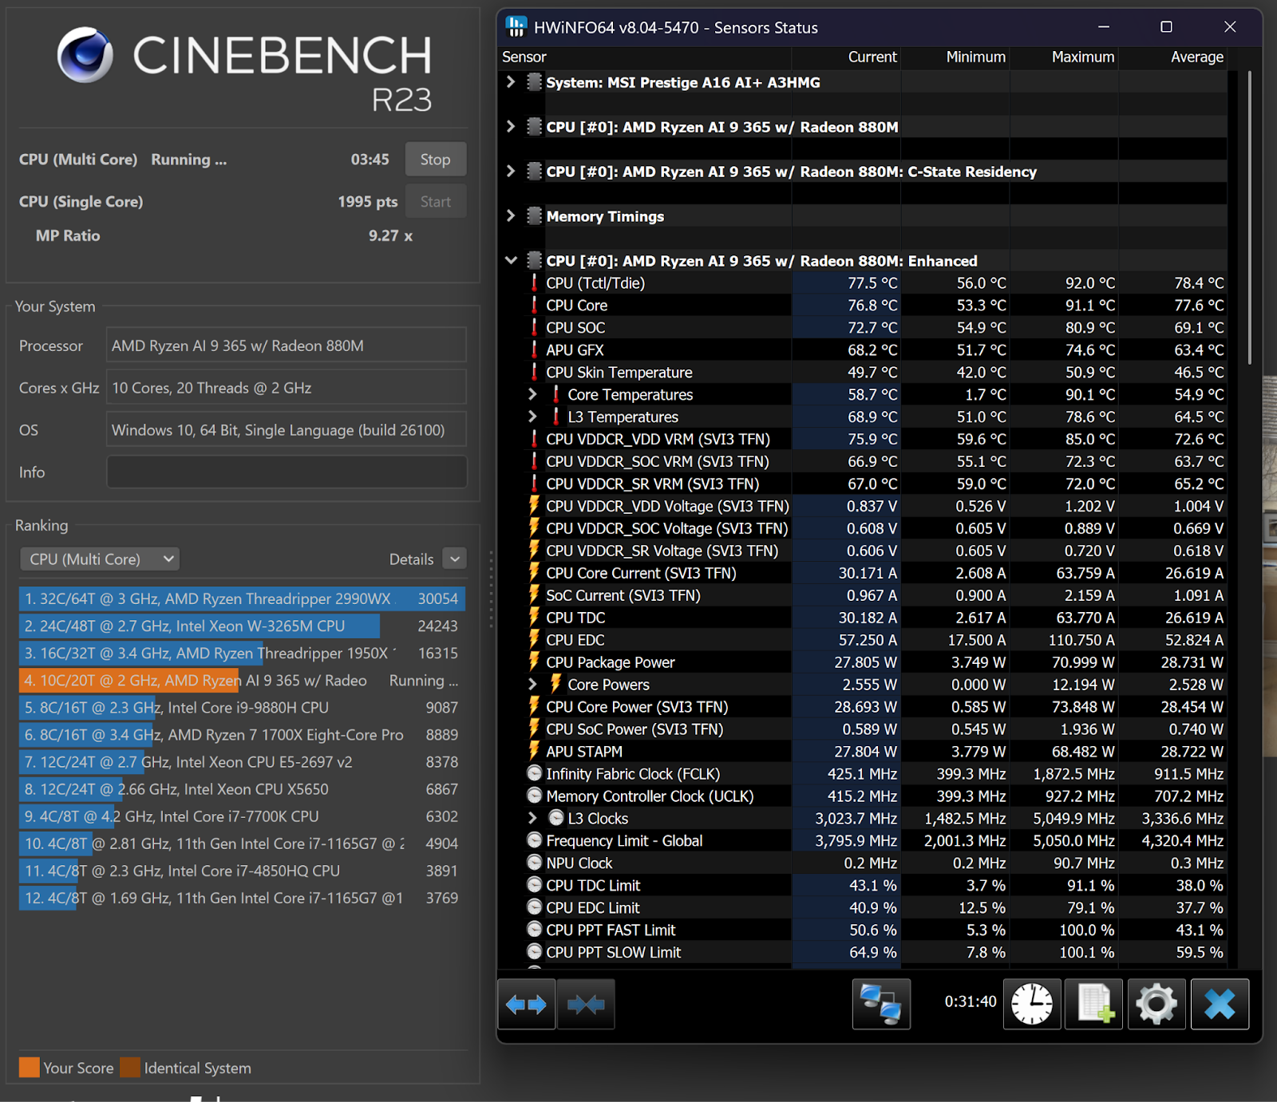Click the HWiNFO clock reset timer icon
Screen dimensions: 1277x1102
[x=1032, y=1004]
